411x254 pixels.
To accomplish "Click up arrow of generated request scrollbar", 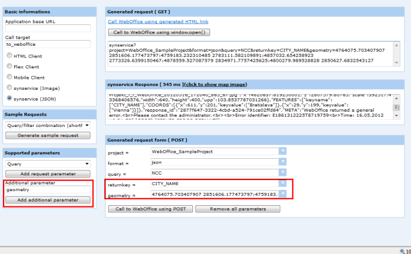I will click(x=396, y=45).
